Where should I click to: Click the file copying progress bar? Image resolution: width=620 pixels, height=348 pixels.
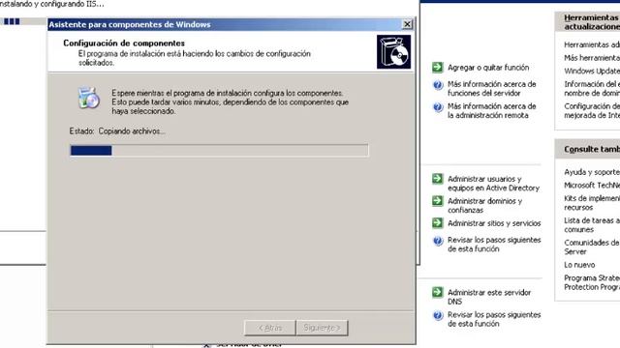click(219, 151)
